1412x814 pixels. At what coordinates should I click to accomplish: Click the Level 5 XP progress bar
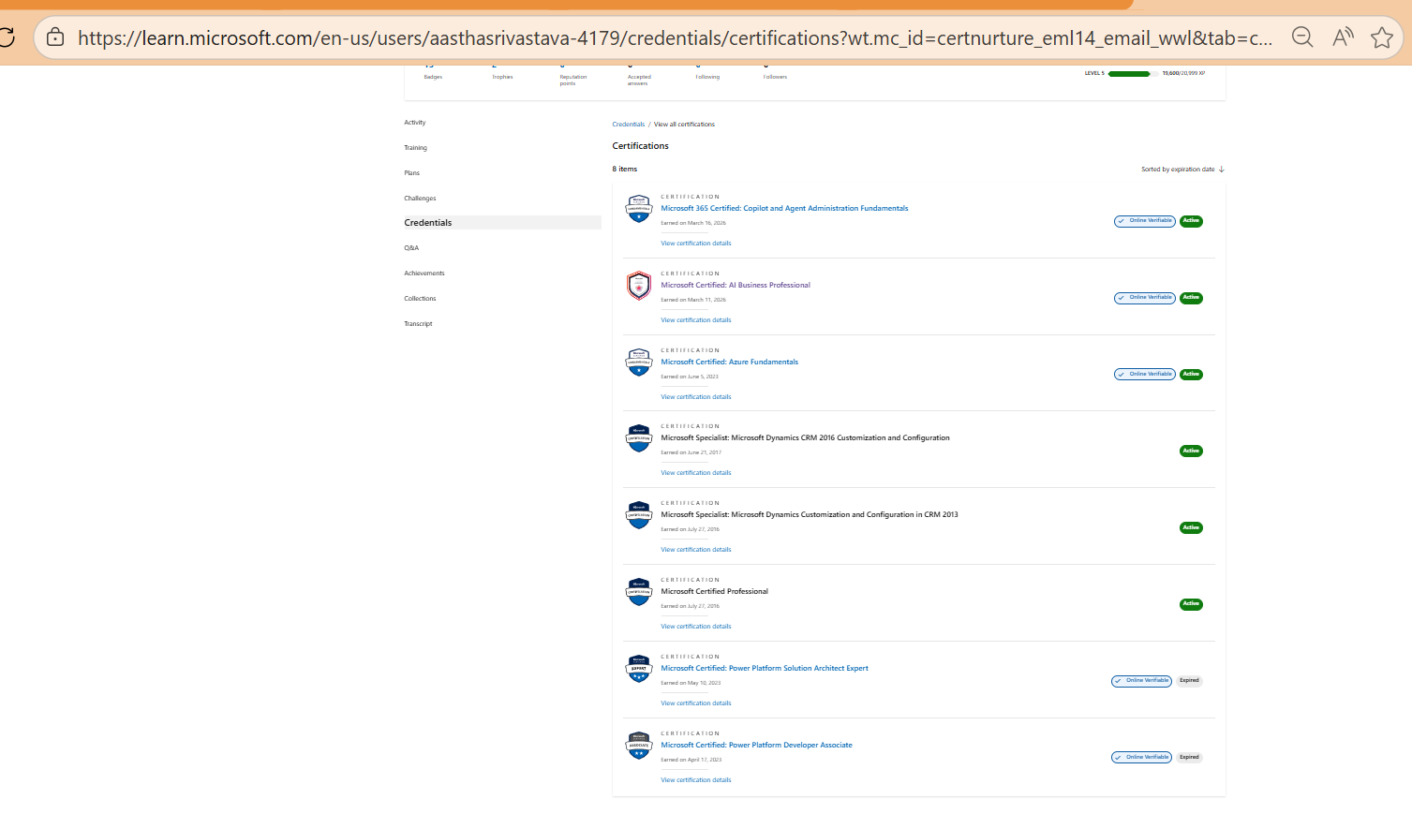[x=1132, y=73]
